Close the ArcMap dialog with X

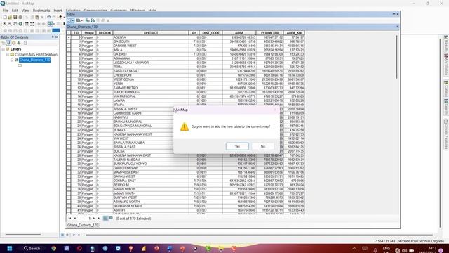tap(275, 110)
